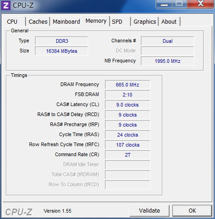215x219 pixels.
Task: Click the empty DC Mode field
Action: pos(167,51)
